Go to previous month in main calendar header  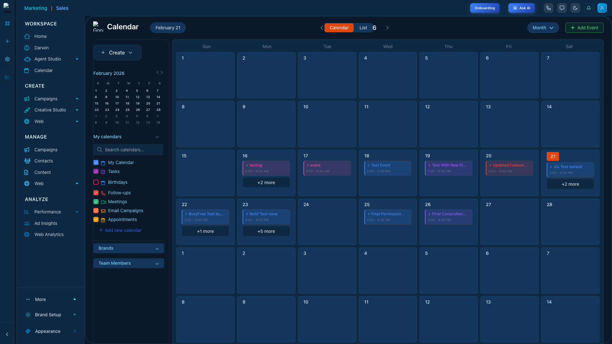coord(322,28)
